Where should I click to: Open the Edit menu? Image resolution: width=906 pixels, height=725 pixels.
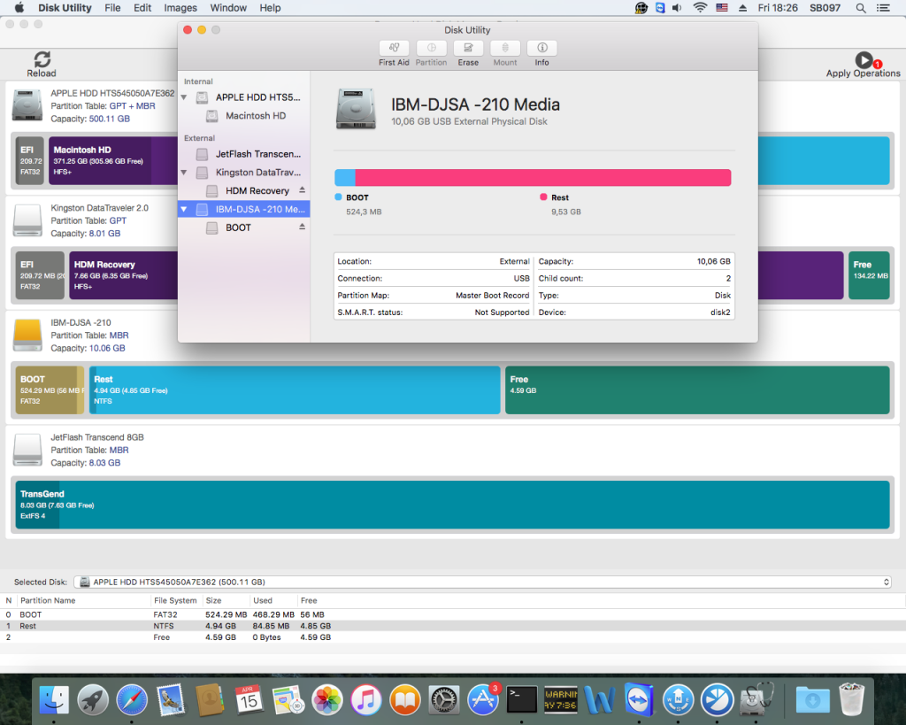click(142, 8)
